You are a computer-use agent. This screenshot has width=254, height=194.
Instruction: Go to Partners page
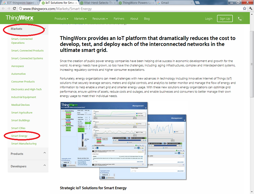[x=119, y=19]
